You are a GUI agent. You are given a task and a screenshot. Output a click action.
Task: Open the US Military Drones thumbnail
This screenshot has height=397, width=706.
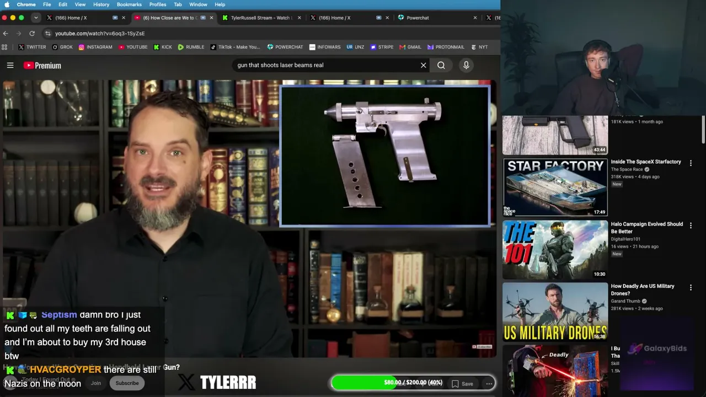pos(555,312)
